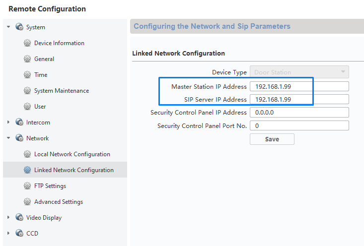Click the FTP Settings gear icon

27,185
